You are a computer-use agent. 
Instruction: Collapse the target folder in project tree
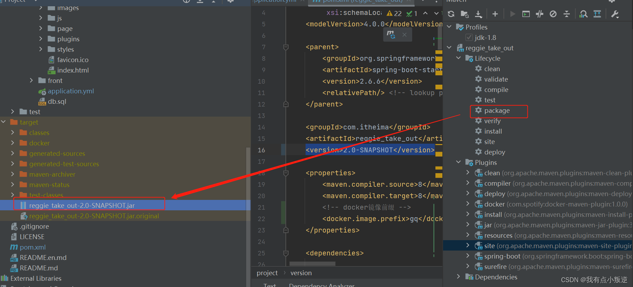pos(3,122)
